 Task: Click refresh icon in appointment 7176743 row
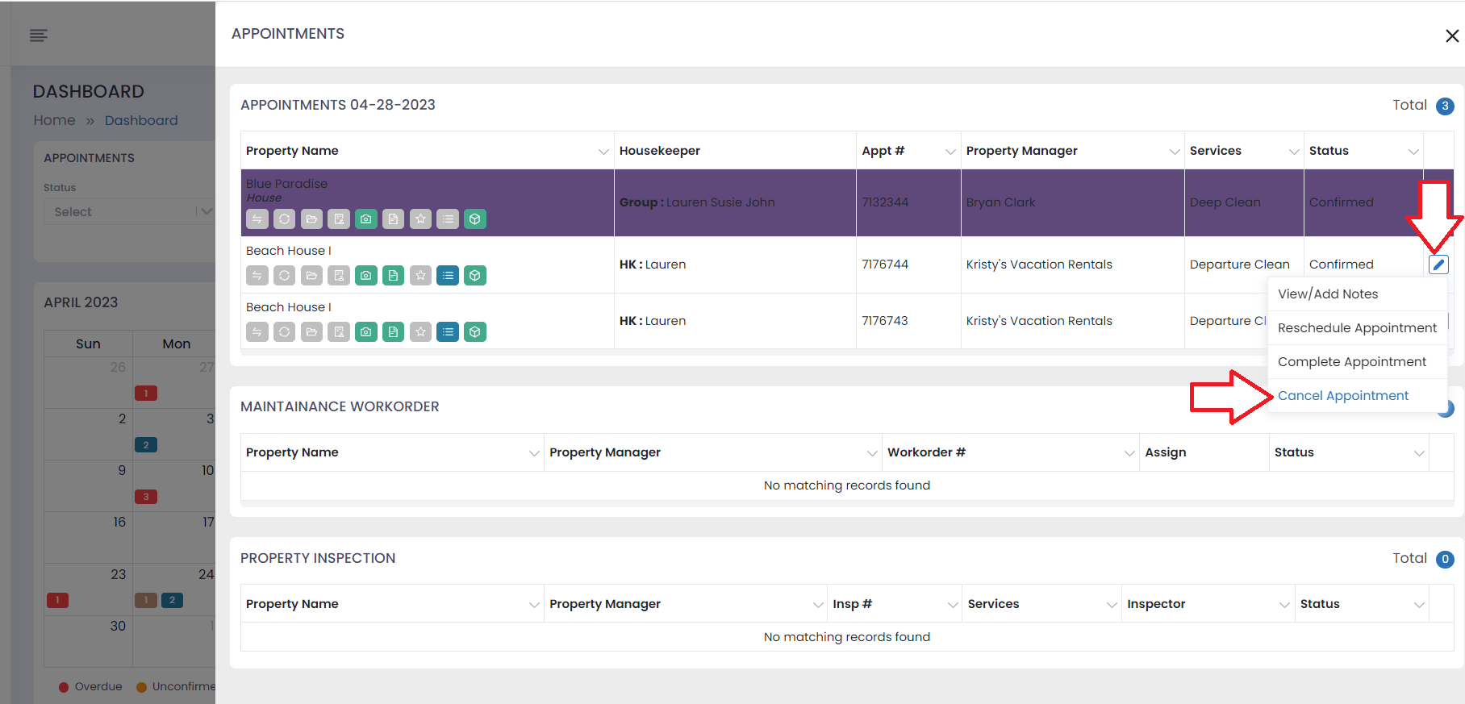pyautogui.click(x=284, y=332)
